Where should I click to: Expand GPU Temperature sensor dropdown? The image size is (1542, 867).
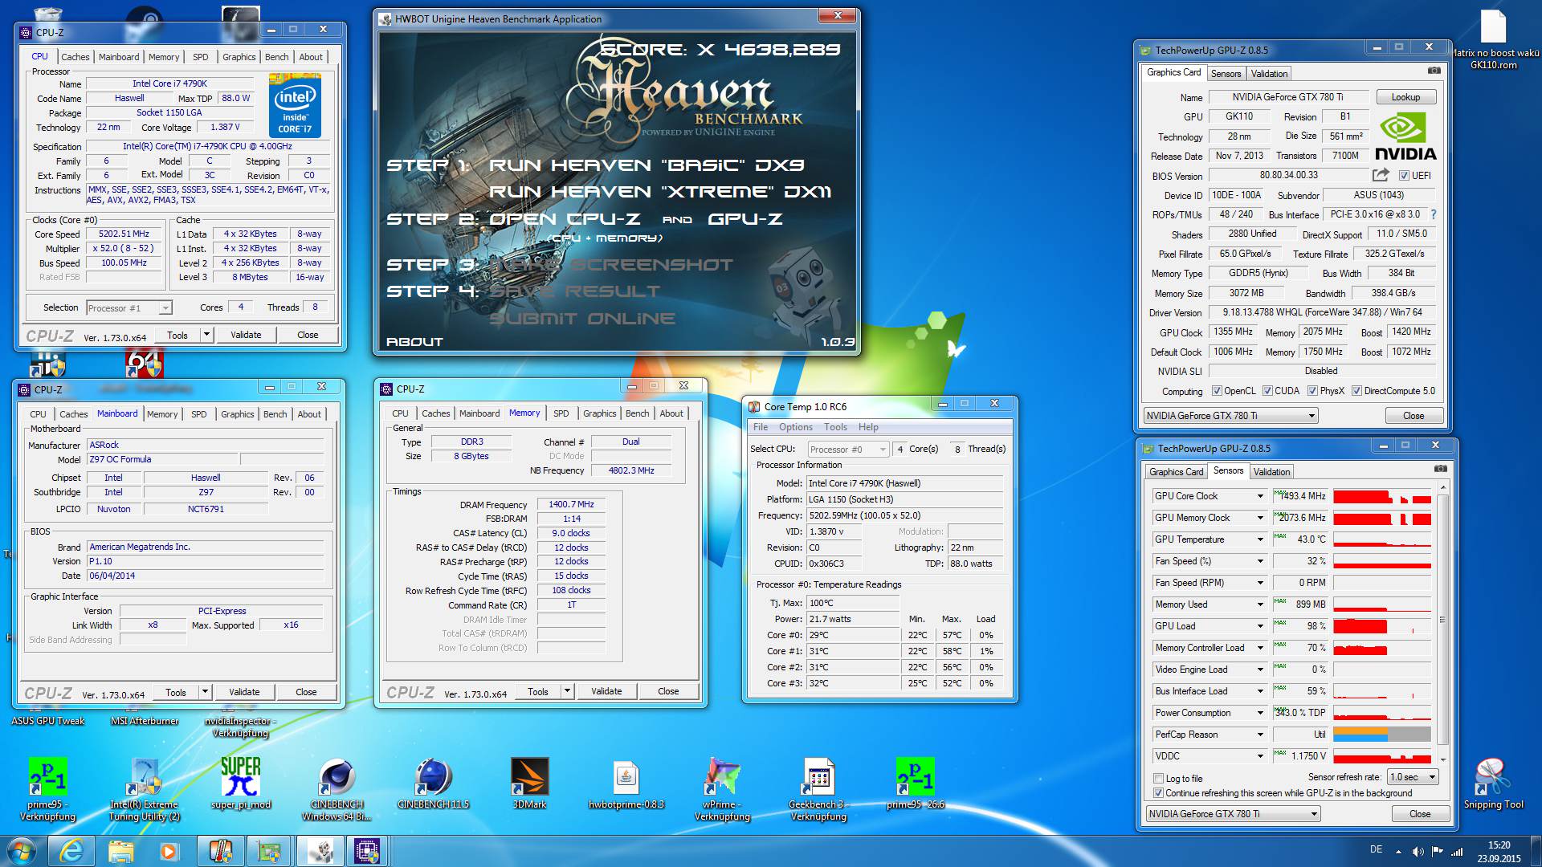pyautogui.click(x=1260, y=539)
